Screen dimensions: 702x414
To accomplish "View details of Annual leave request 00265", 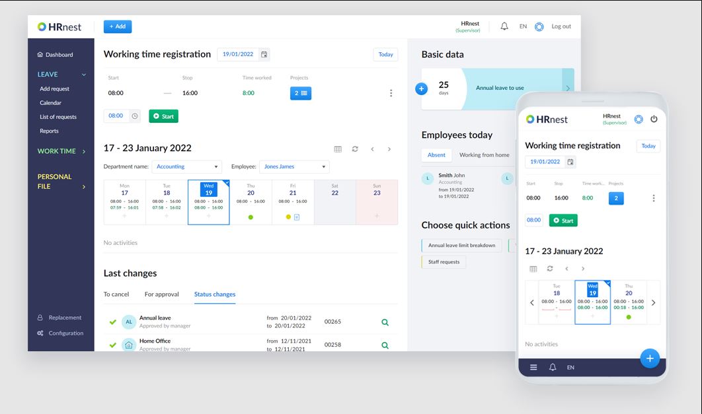I will tap(385, 322).
